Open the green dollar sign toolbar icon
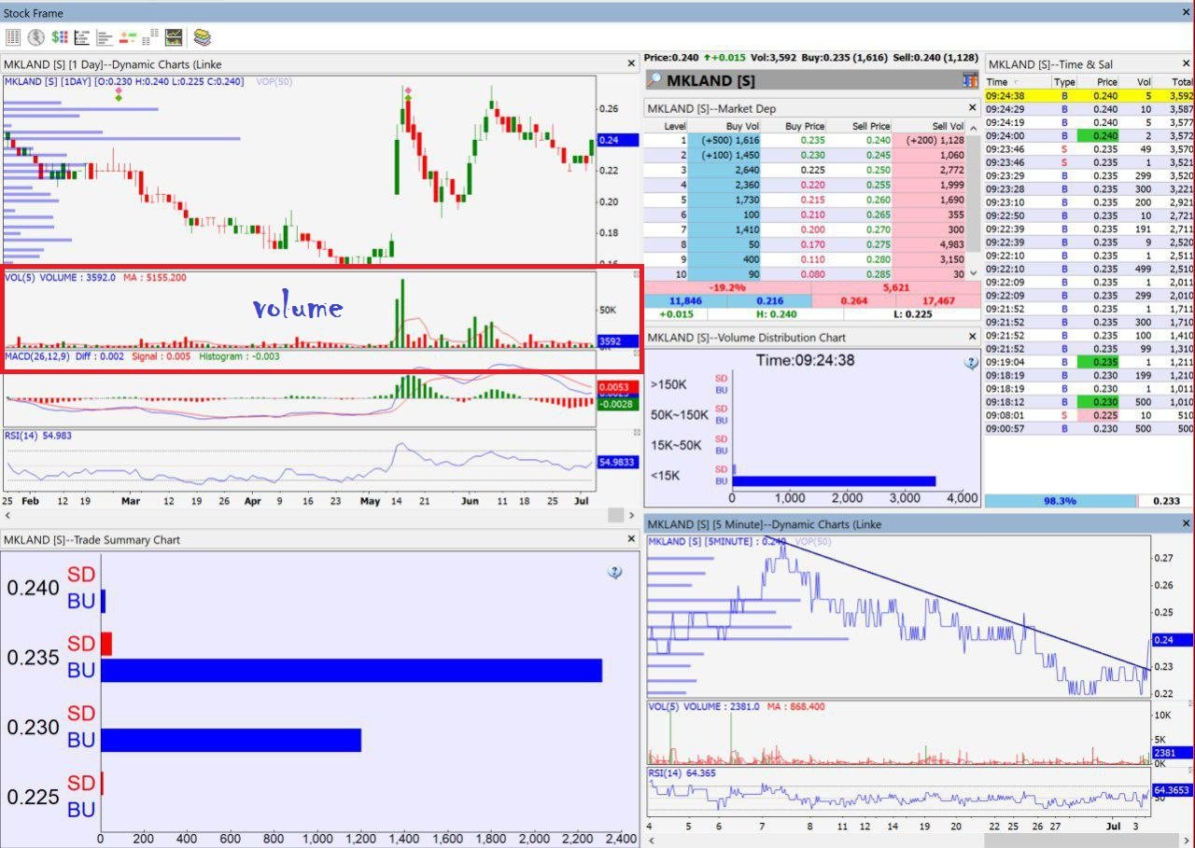The height and width of the screenshot is (848, 1195). [60, 37]
